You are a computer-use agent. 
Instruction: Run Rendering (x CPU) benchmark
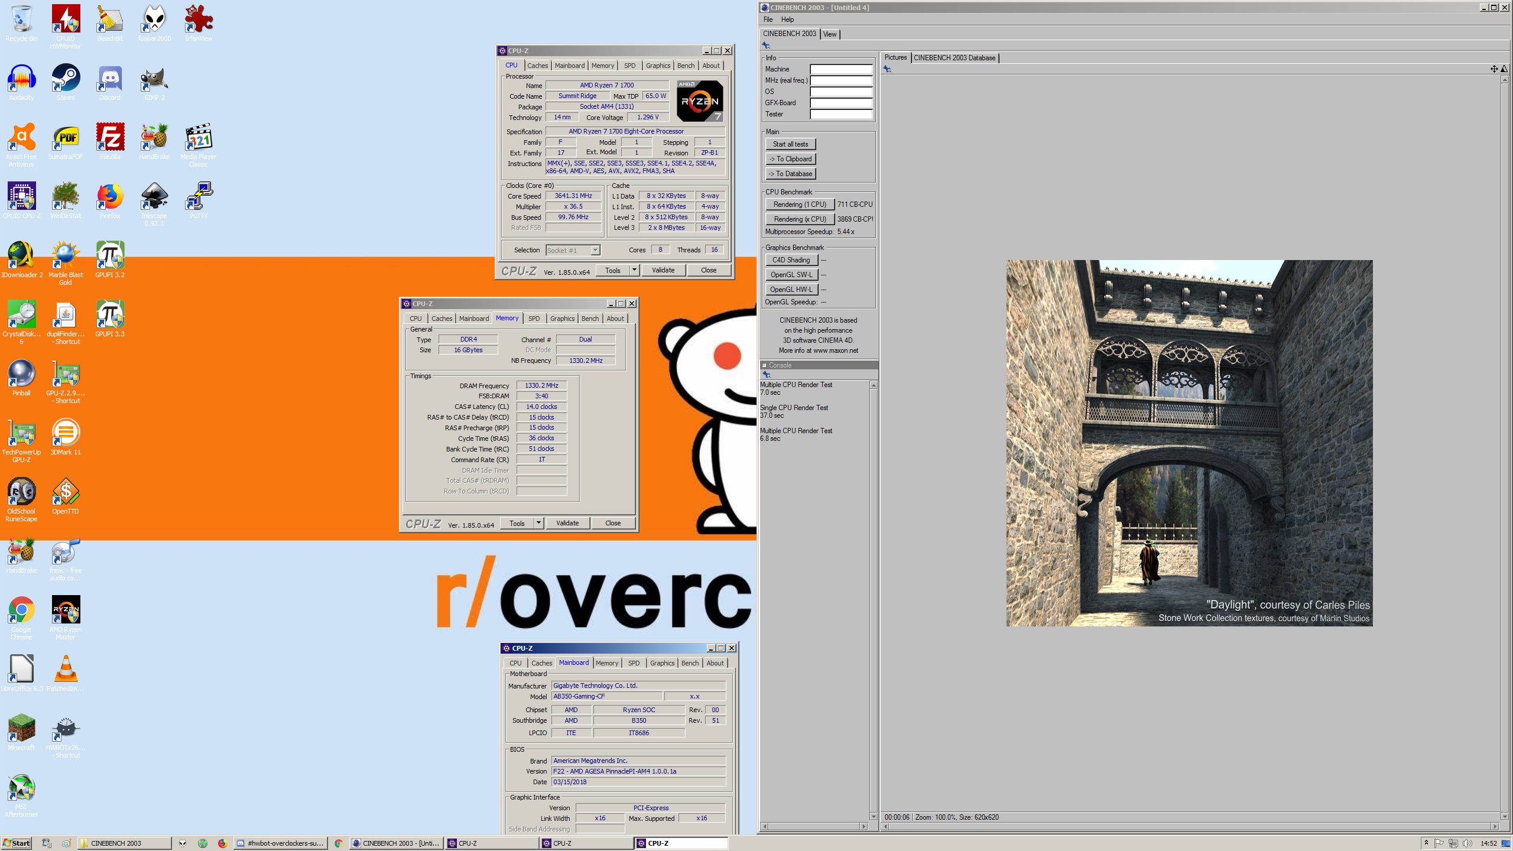pos(800,219)
